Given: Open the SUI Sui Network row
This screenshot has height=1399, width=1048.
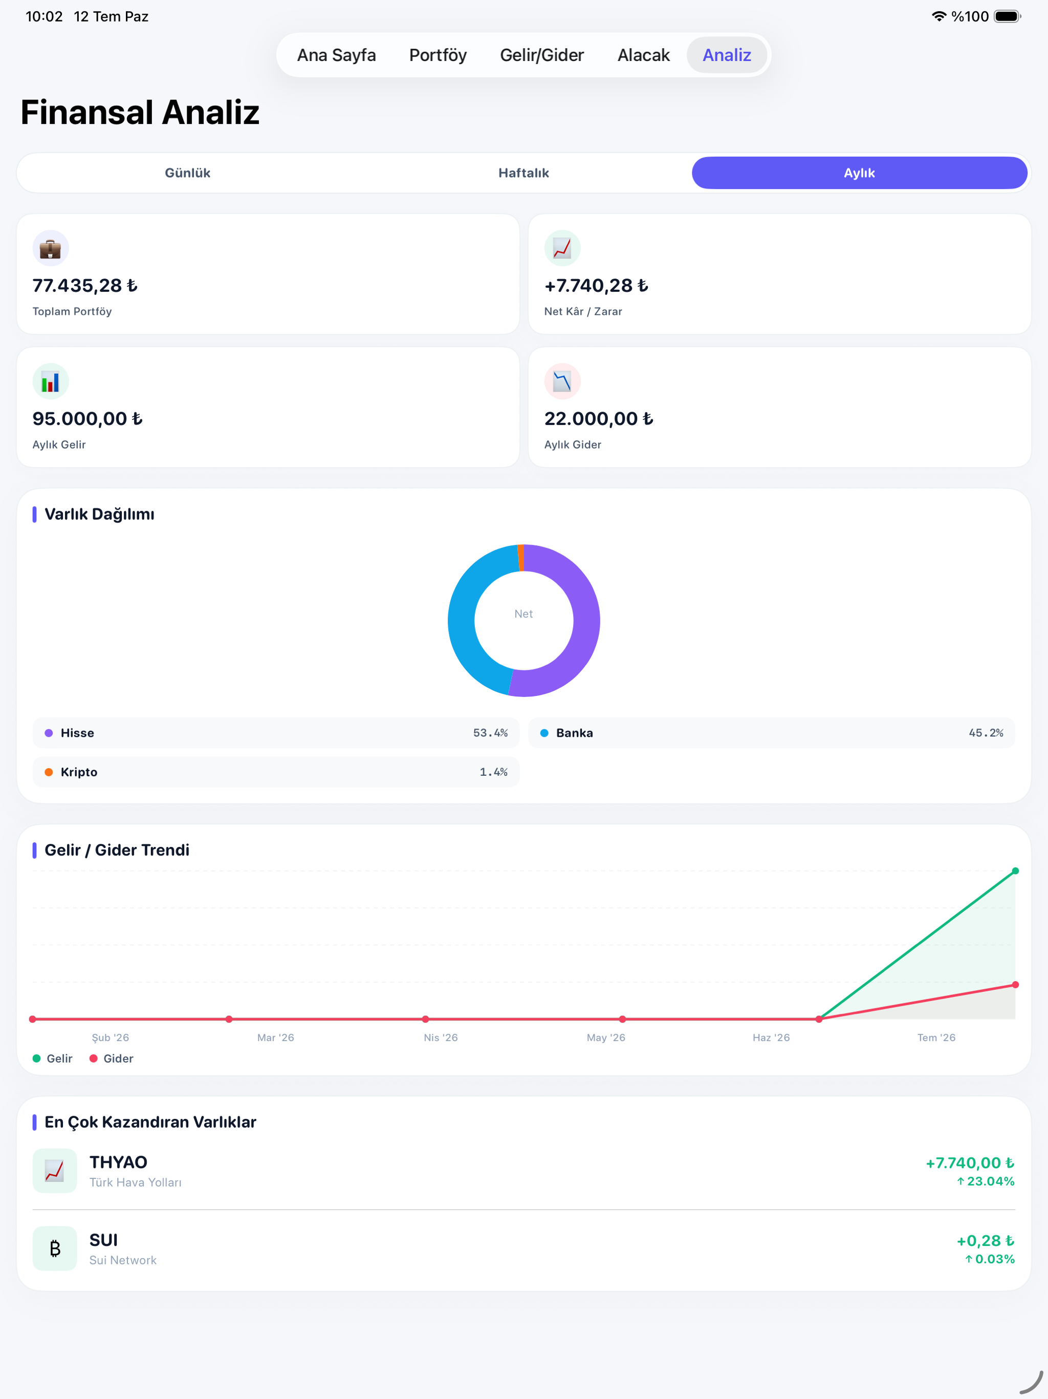Looking at the screenshot, I should (524, 1248).
